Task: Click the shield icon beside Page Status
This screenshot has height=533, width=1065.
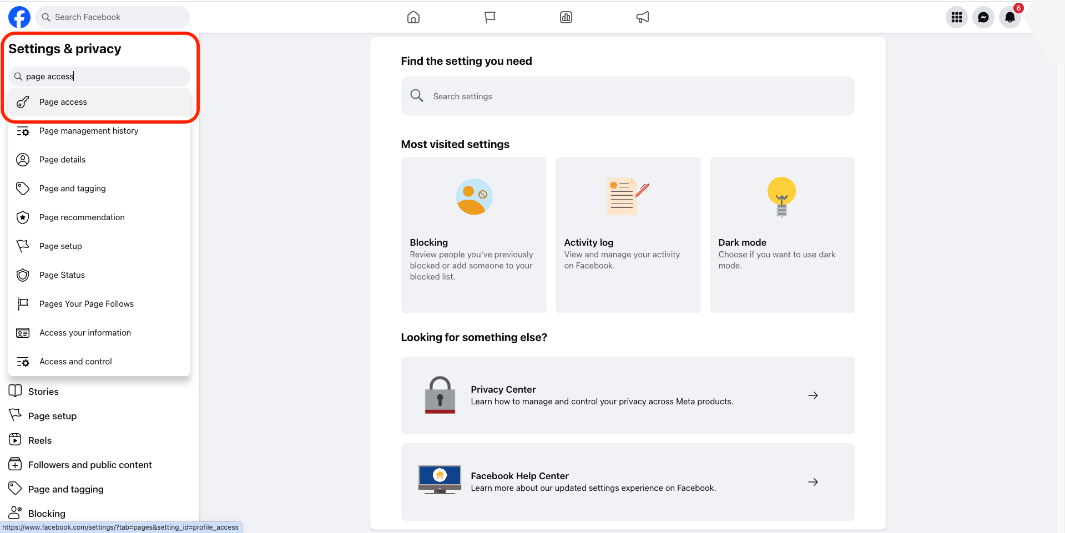Action: [x=23, y=275]
